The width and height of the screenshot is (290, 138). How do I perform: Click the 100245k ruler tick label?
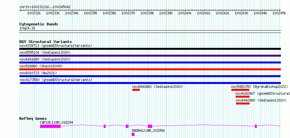(x=279, y=13)
